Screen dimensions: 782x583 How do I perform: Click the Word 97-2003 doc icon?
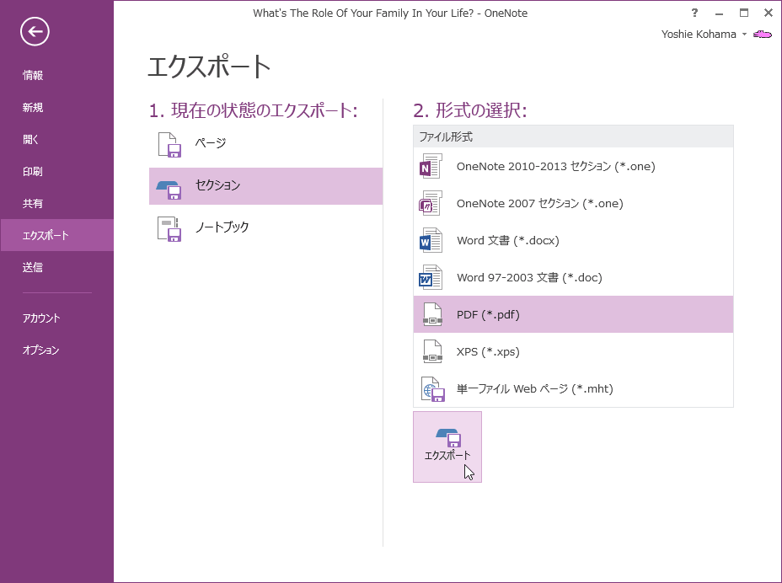(431, 277)
